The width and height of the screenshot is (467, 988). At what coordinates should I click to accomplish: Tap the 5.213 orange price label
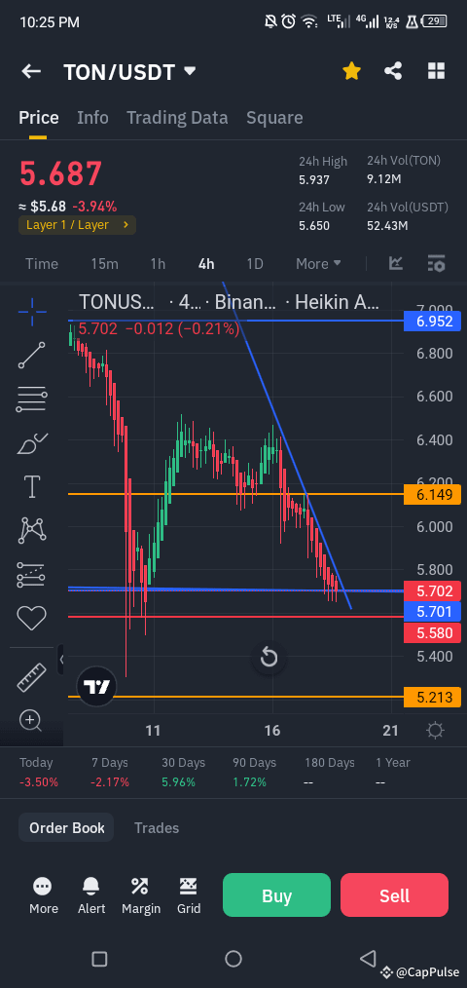434,698
